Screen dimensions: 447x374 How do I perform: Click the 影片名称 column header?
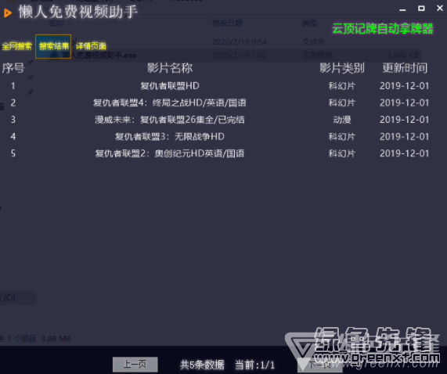click(x=170, y=68)
